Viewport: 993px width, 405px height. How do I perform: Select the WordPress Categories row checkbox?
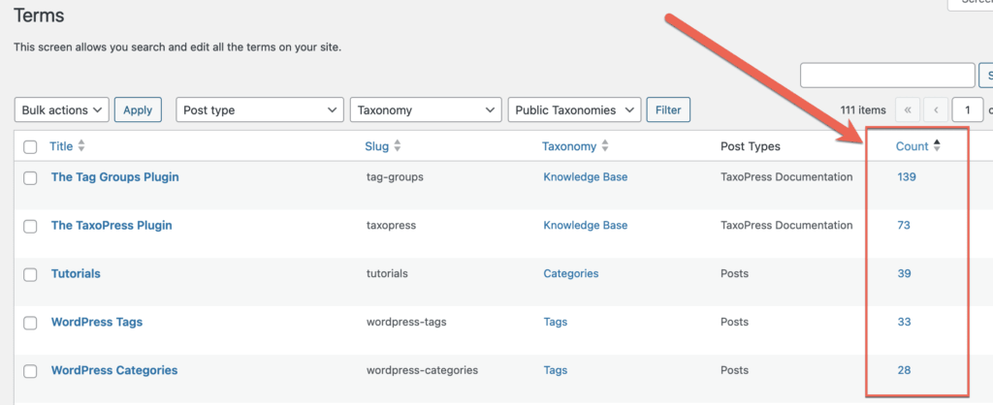[30, 371]
